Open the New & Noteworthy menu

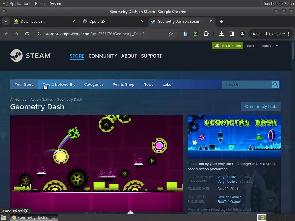(59, 85)
